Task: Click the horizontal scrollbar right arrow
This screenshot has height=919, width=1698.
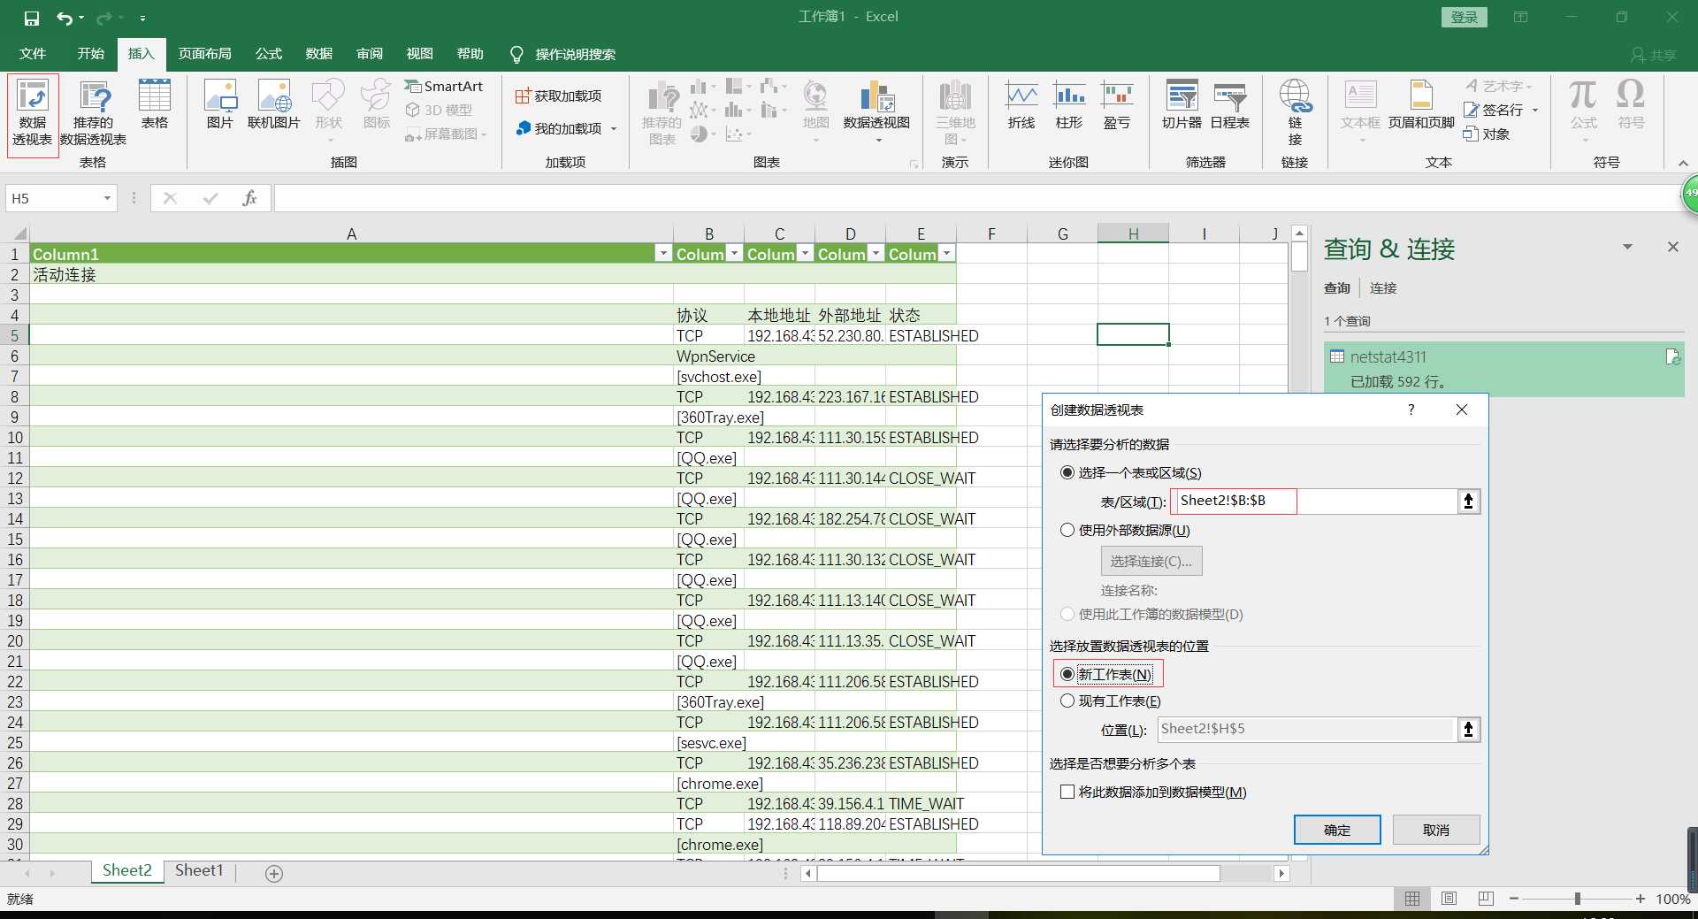Action: point(1281,874)
